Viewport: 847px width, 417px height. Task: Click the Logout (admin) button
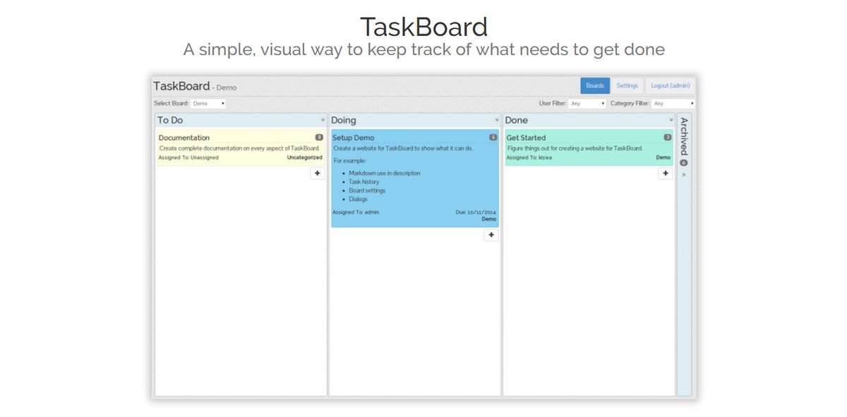[669, 85]
